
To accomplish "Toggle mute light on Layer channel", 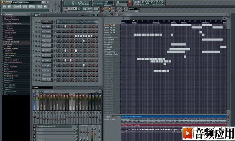I will [34, 22].
